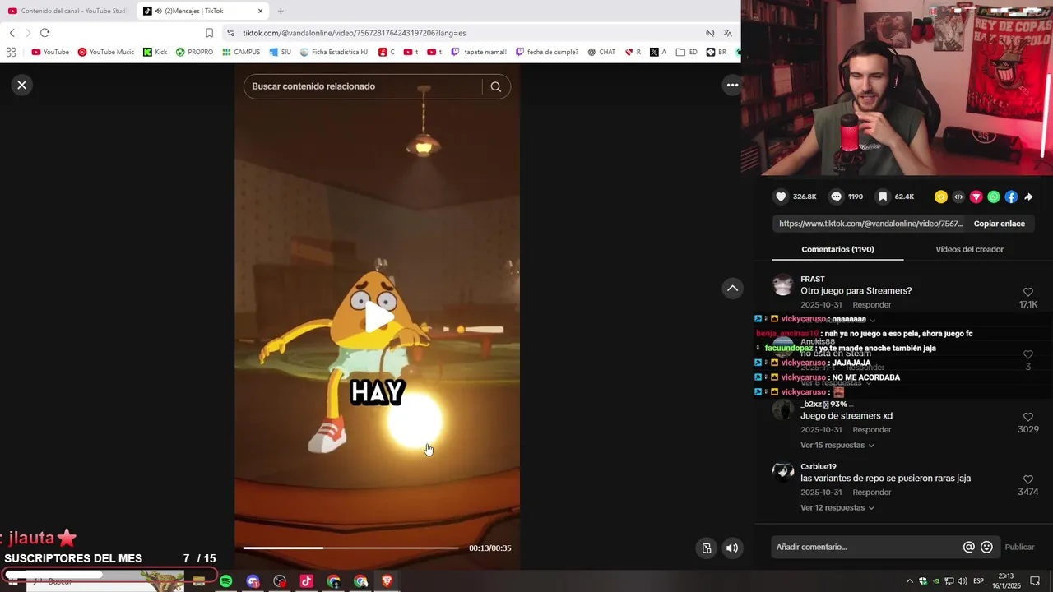This screenshot has width=1053, height=592.
Task: Open the apps grid in bookmarks bar
Action: 11,52
